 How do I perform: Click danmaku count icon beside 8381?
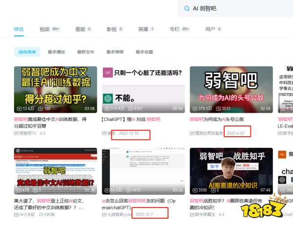pos(130,109)
